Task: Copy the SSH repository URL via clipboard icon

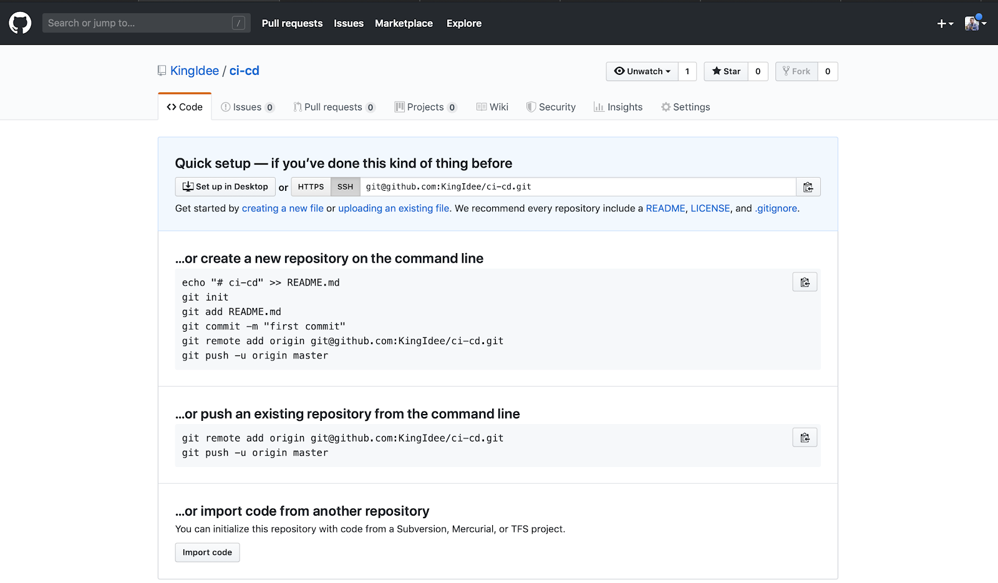Action: click(808, 186)
